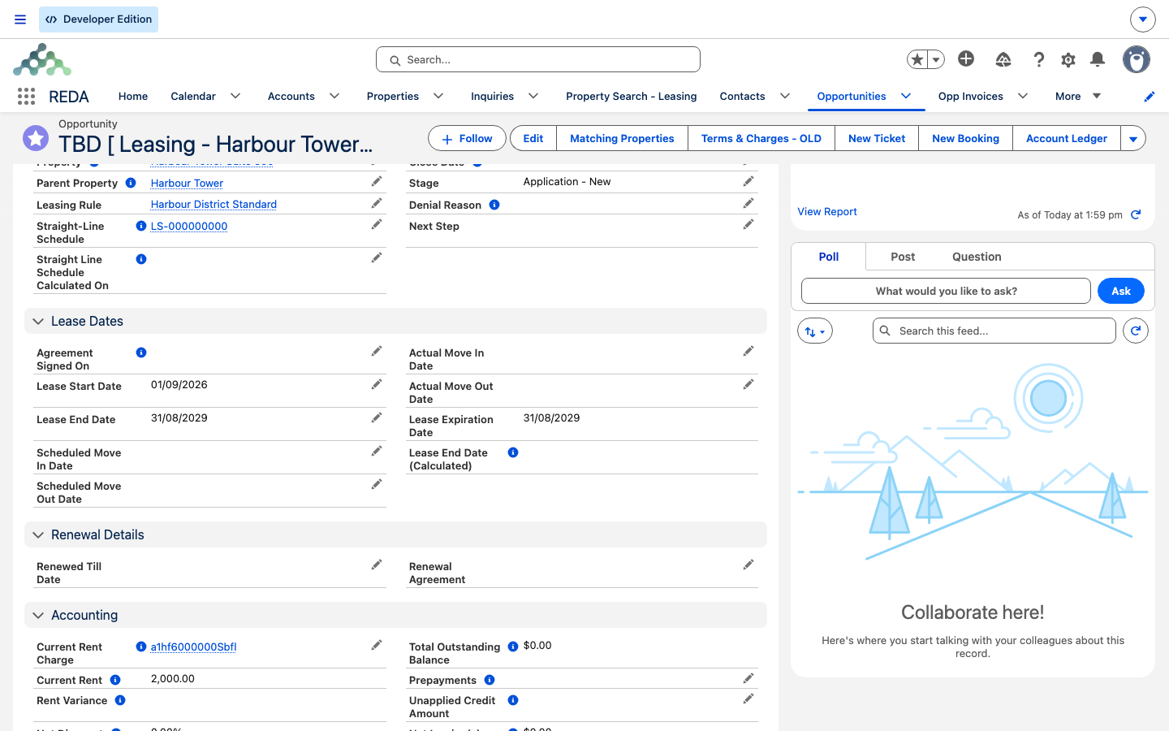
Task: Expand the Opportunities tab dropdown chevron
Action: click(906, 96)
